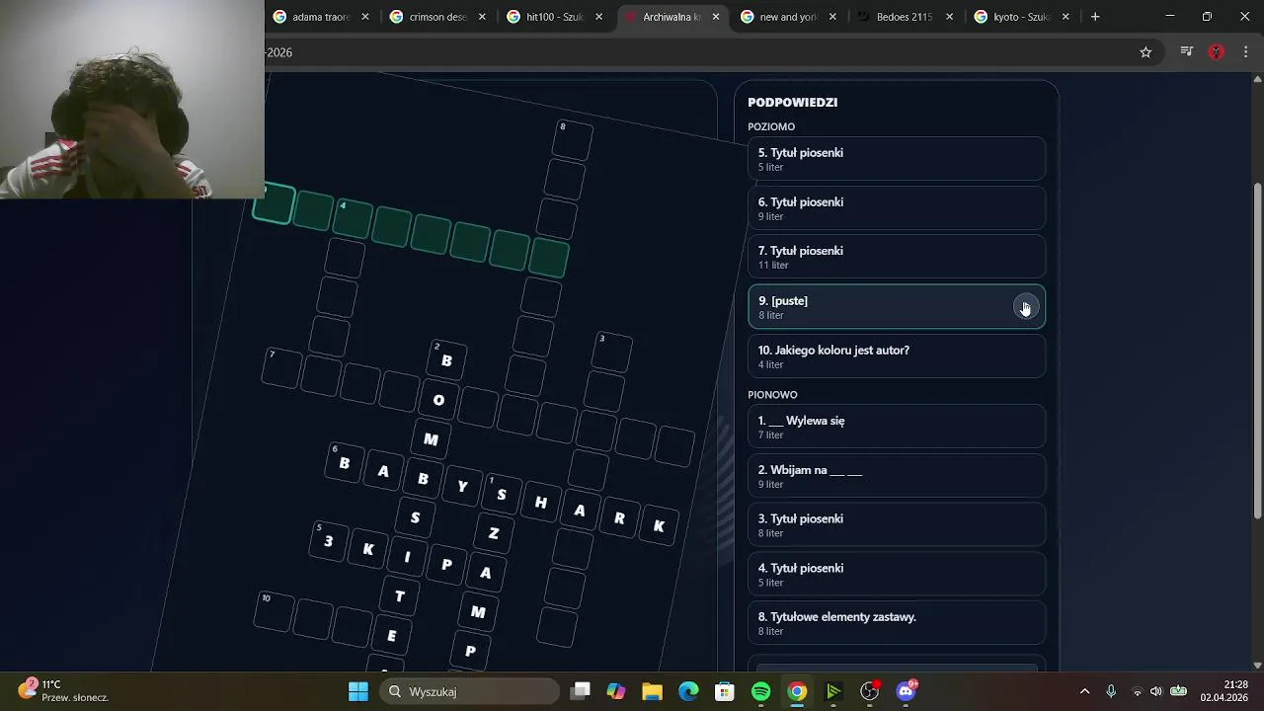The image size is (1264, 711).
Task: Open the Chrome profile avatar
Action: point(1217,52)
